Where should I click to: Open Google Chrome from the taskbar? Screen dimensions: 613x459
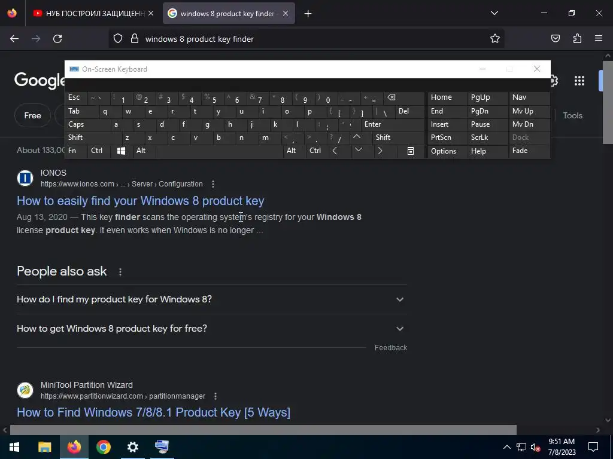[103, 447]
